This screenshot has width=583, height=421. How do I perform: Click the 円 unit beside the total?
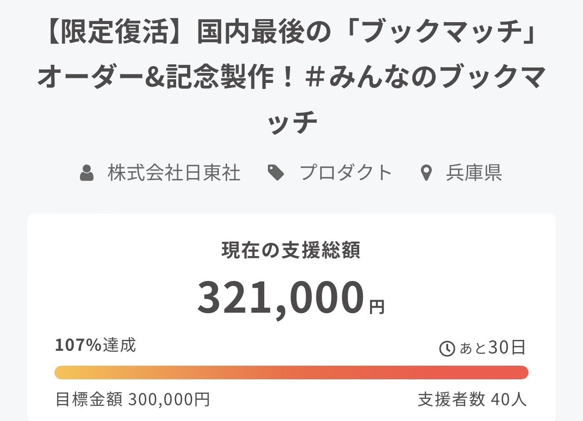click(x=377, y=307)
